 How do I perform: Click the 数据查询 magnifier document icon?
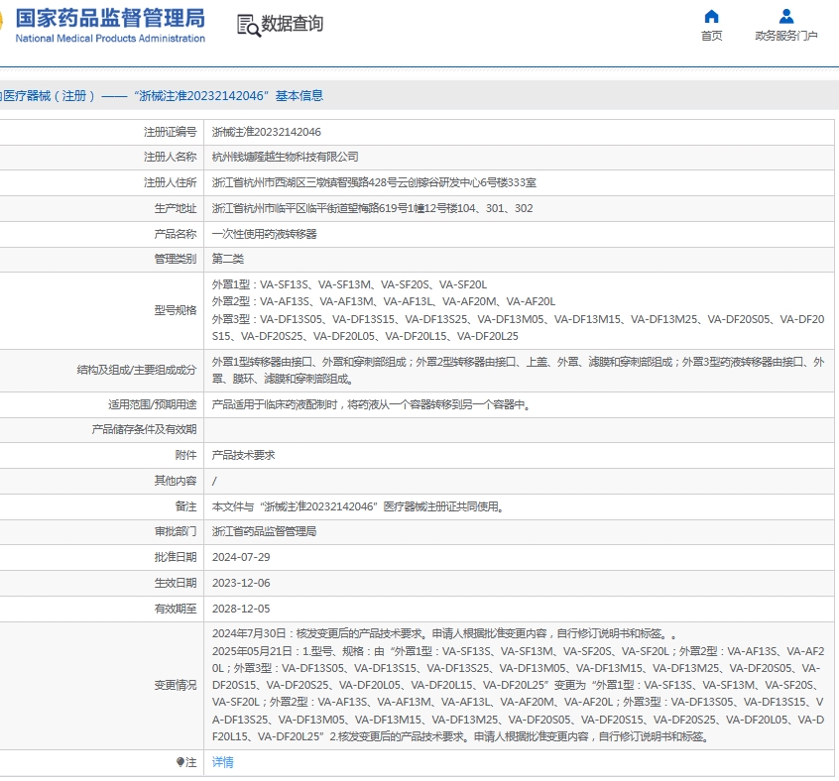(249, 25)
